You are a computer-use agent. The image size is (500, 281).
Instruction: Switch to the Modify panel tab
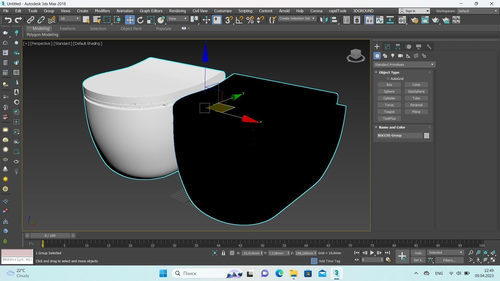pos(387,47)
